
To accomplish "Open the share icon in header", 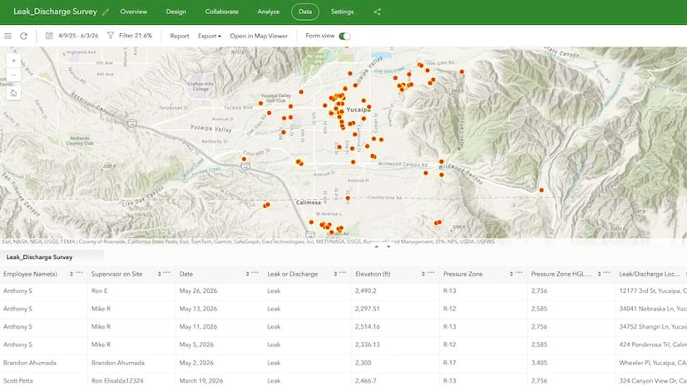I will [x=378, y=12].
